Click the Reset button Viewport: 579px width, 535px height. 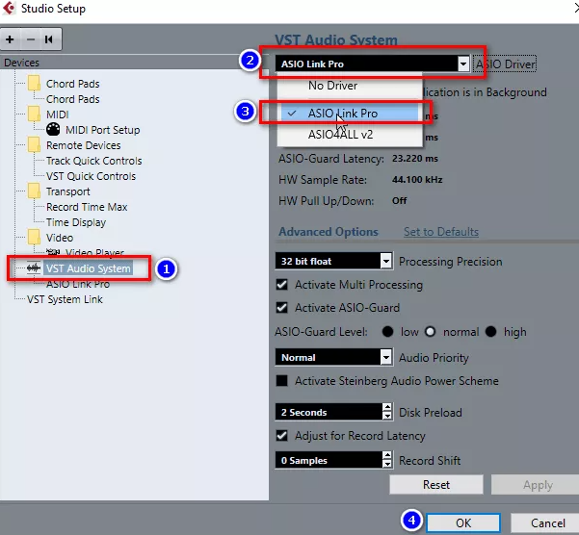pos(436,485)
